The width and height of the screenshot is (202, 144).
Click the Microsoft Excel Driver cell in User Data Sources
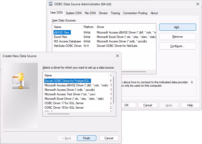(126, 37)
